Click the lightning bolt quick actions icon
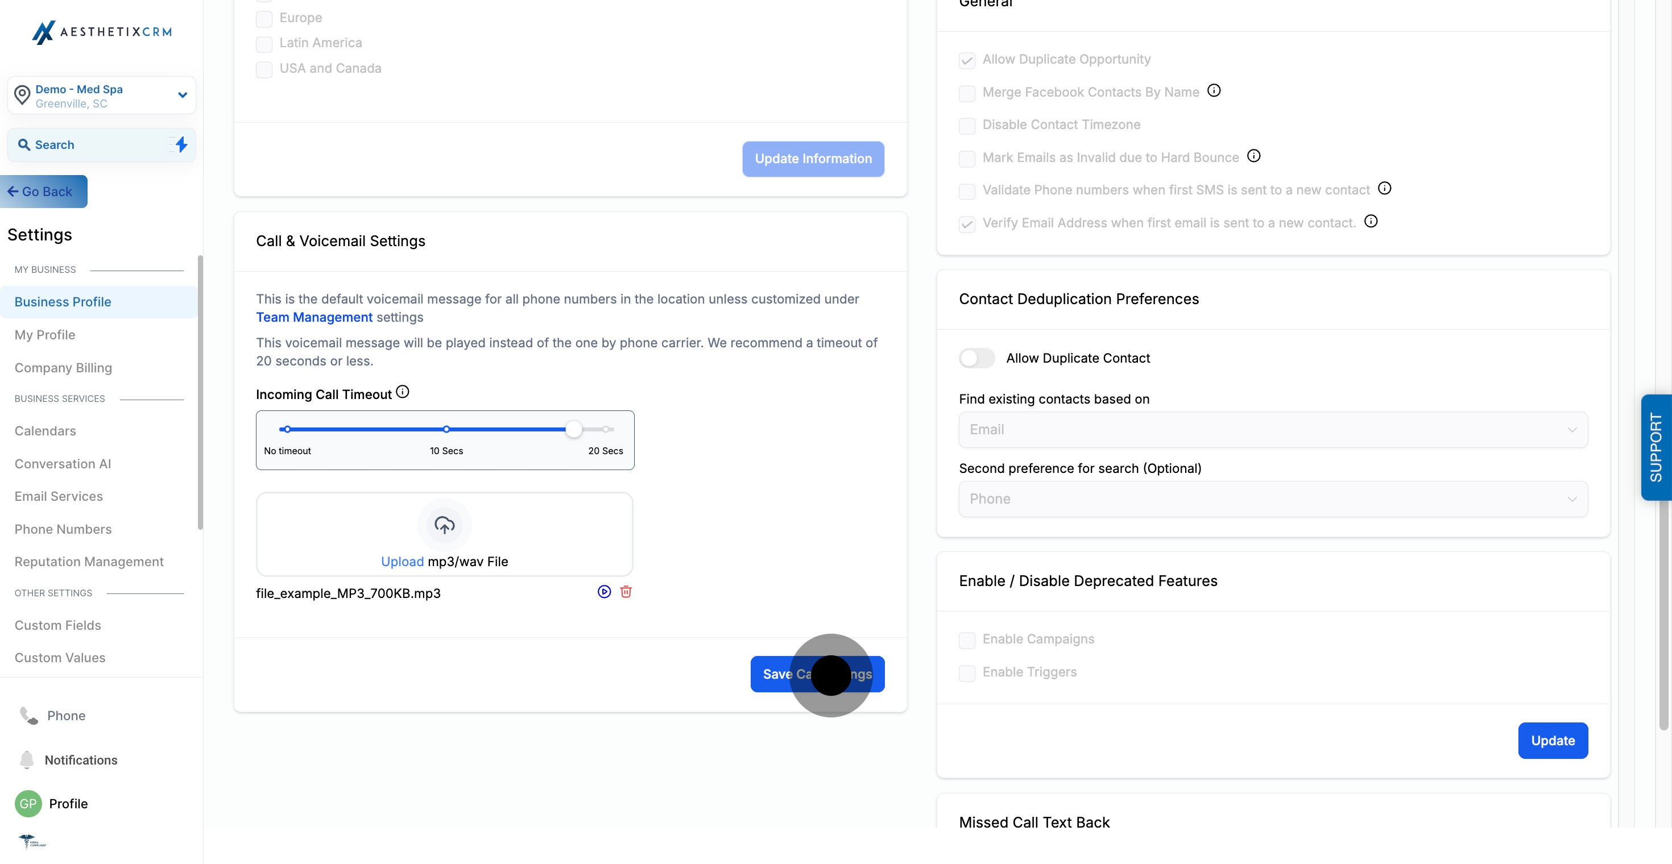Image resolution: width=1672 pixels, height=864 pixels. (x=181, y=144)
